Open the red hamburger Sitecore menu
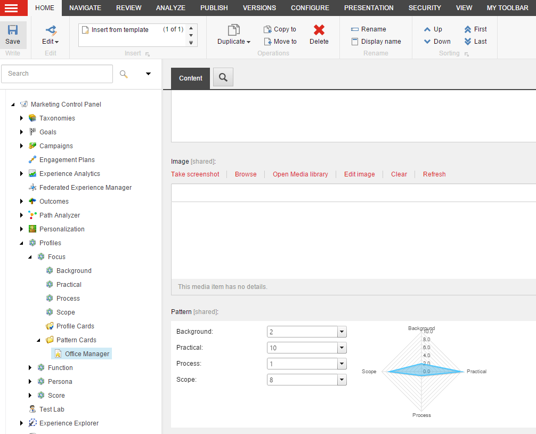536x434 pixels. point(11,8)
